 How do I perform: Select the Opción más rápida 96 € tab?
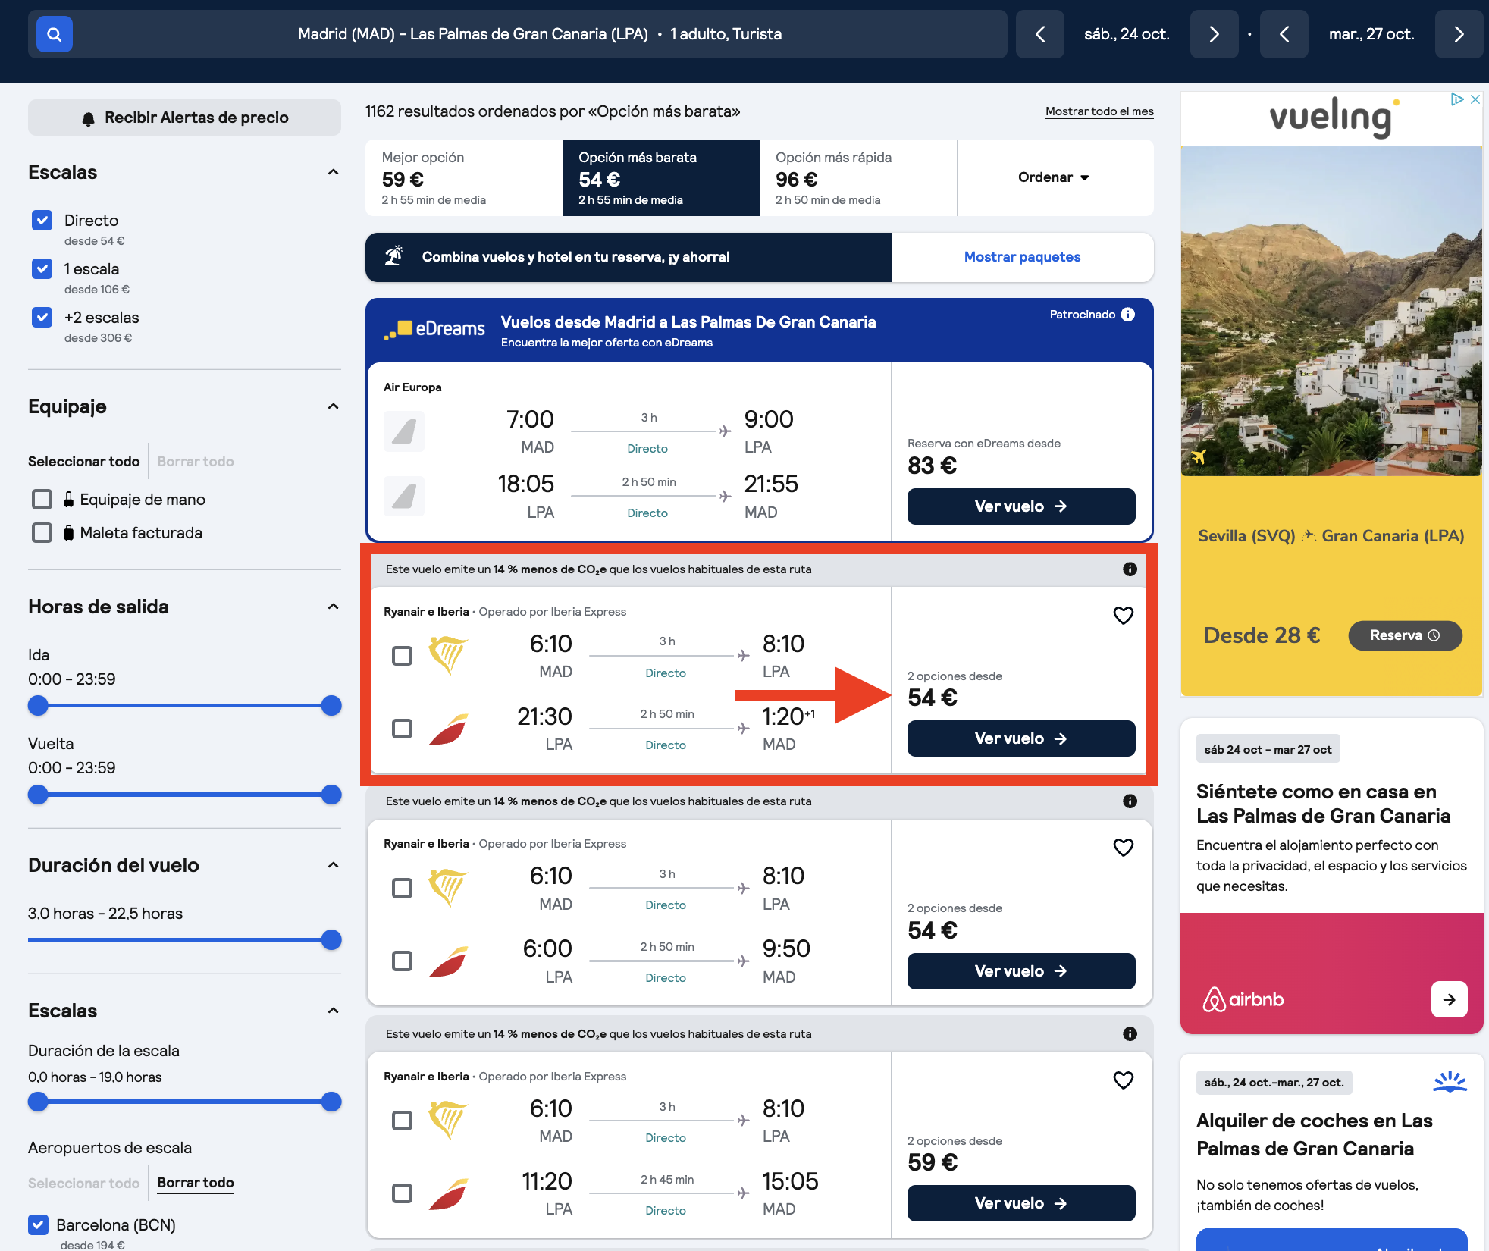(x=858, y=177)
